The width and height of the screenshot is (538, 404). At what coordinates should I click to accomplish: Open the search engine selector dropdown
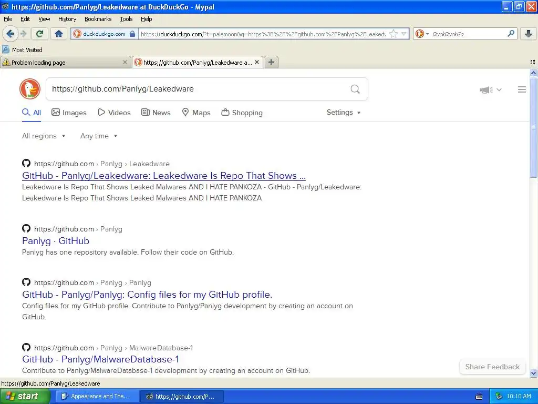point(422,34)
